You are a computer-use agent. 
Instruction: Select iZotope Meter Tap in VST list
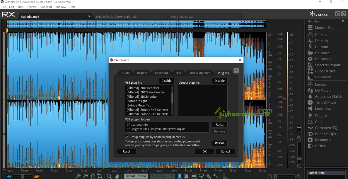pos(139,105)
